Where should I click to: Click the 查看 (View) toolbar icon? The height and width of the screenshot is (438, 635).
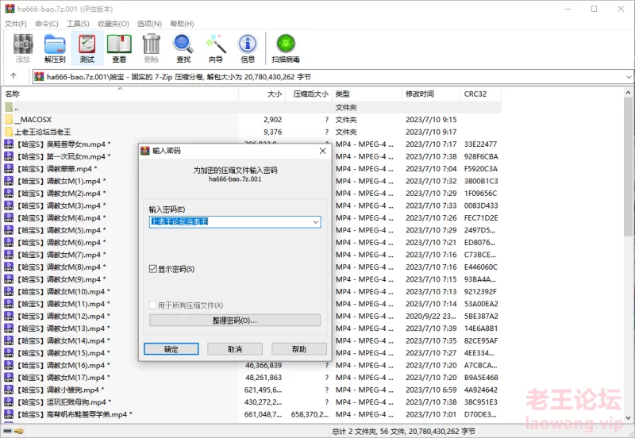tap(119, 48)
